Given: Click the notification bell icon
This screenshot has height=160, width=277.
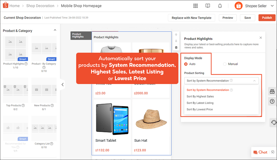Looking at the screenshot, I should [220, 6].
